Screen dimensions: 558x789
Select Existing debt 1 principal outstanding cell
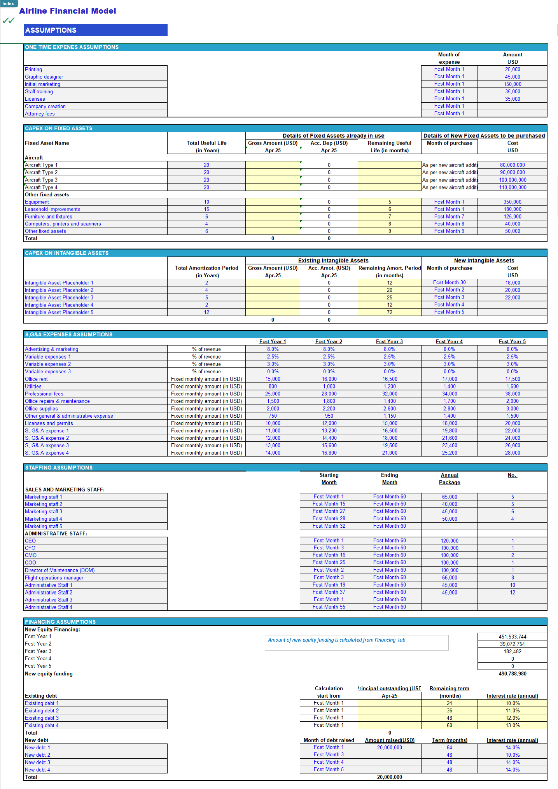390,703
